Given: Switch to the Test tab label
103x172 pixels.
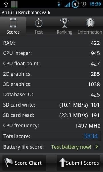Looking at the screenshot, I should click(x=39, y=32).
